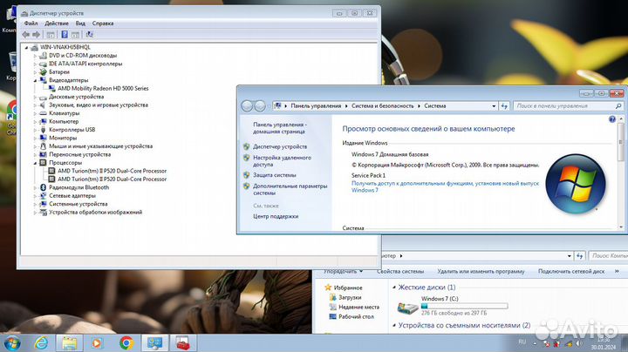The height and width of the screenshot is (352, 628).
Task: Select the Клавиатуры keyboard icon
Action: [44, 113]
